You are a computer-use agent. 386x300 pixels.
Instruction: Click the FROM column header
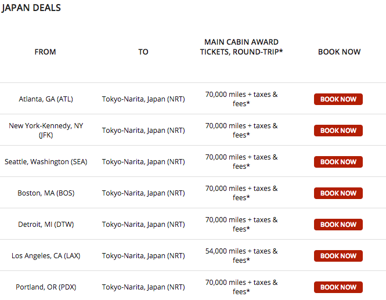click(x=45, y=52)
